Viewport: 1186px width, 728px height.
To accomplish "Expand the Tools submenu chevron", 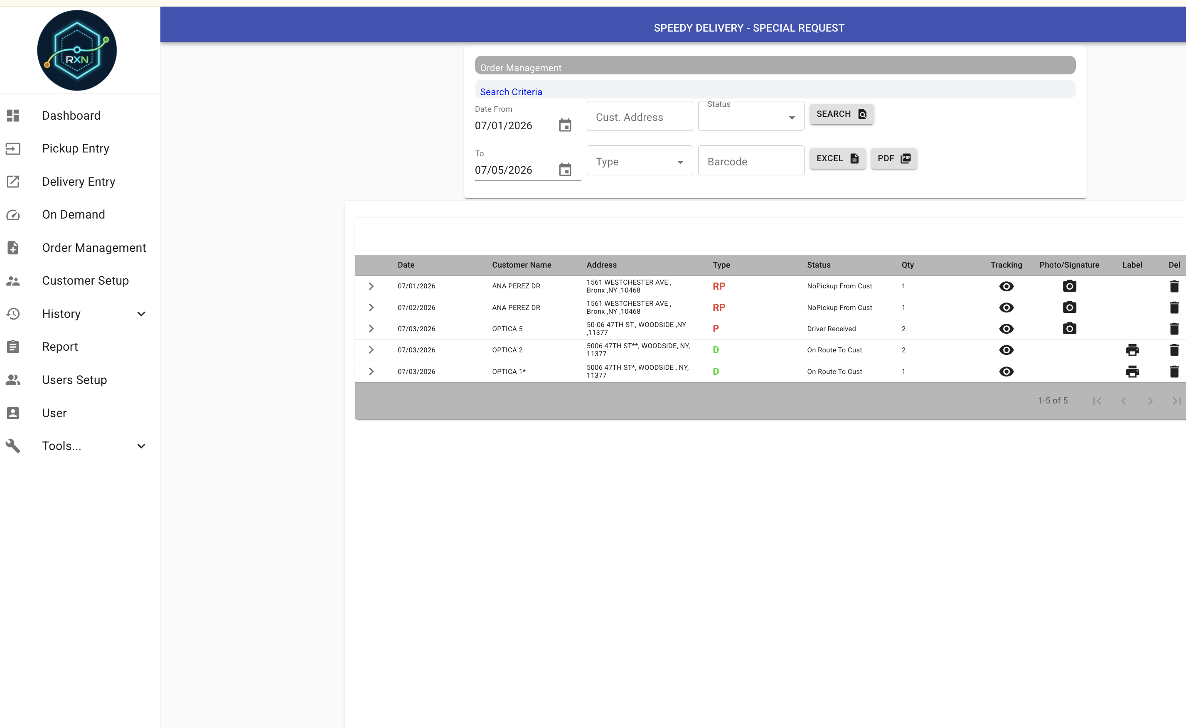I will point(141,446).
